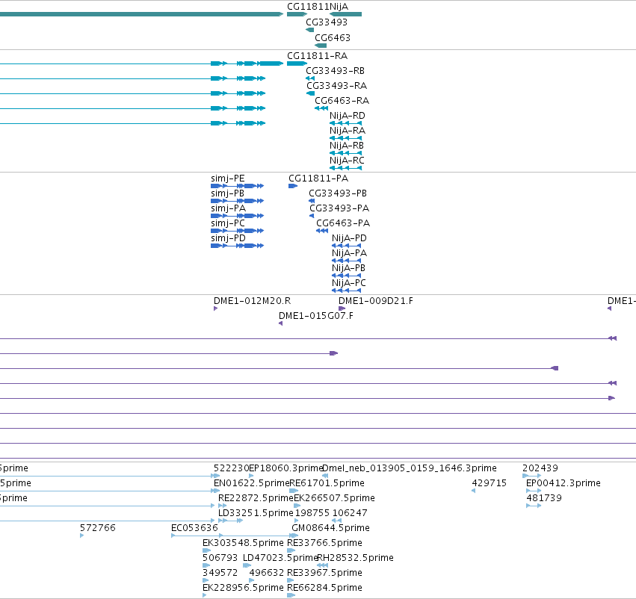This screenshot has width=636, height=599.
Task: Select the CG11811 gene feature
Action: pos(297,14)
